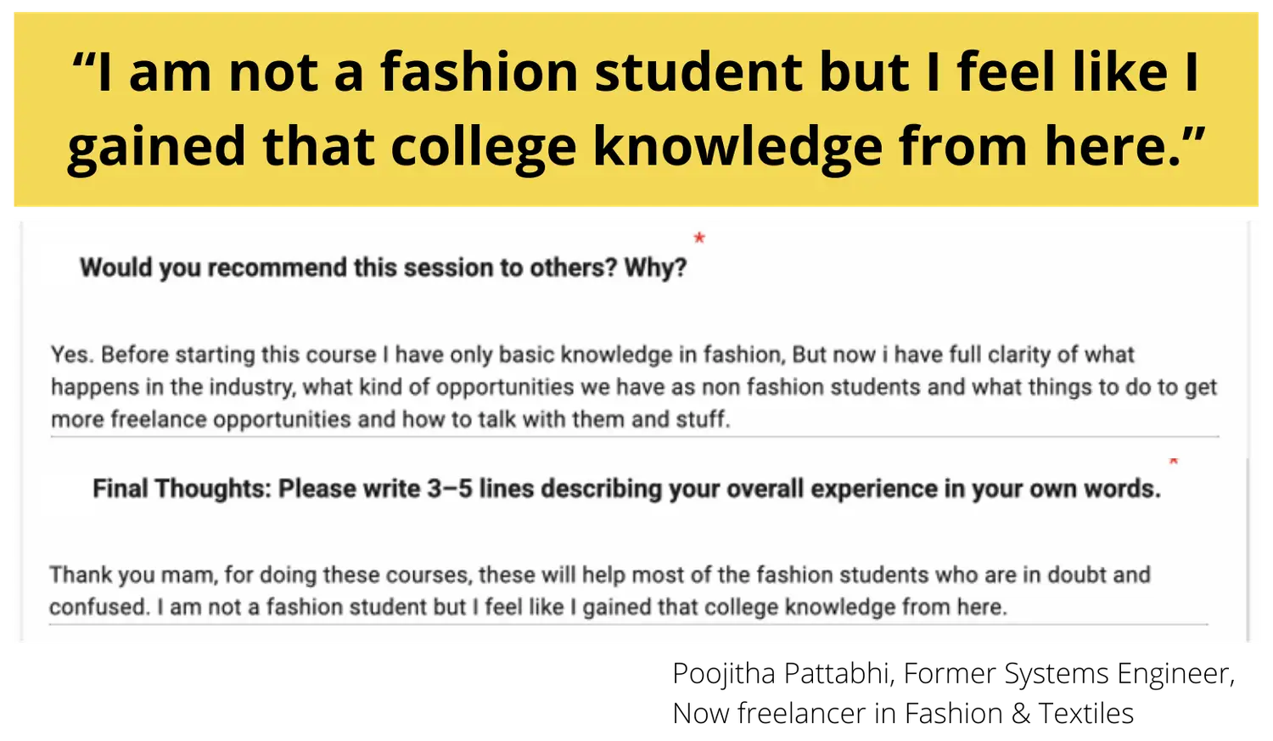The height and width of the screenshot is (741, 1273).
Task: Click the black bar below the form
Action: 635,692
